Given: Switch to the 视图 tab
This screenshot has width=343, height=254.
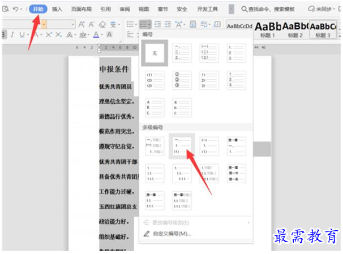Looking at the screenshot, I should click(x=144, y=9).
